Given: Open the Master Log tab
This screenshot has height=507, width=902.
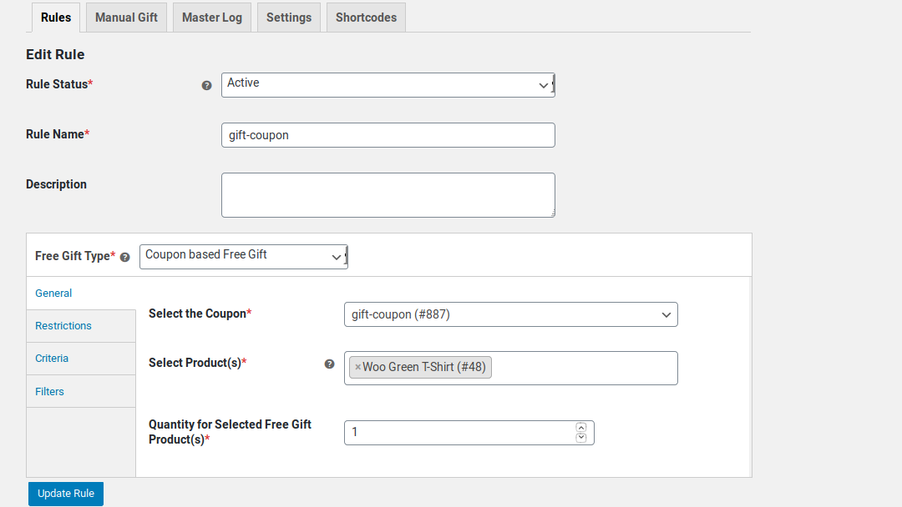Looking at the screenshot, I should coord(212,18).
